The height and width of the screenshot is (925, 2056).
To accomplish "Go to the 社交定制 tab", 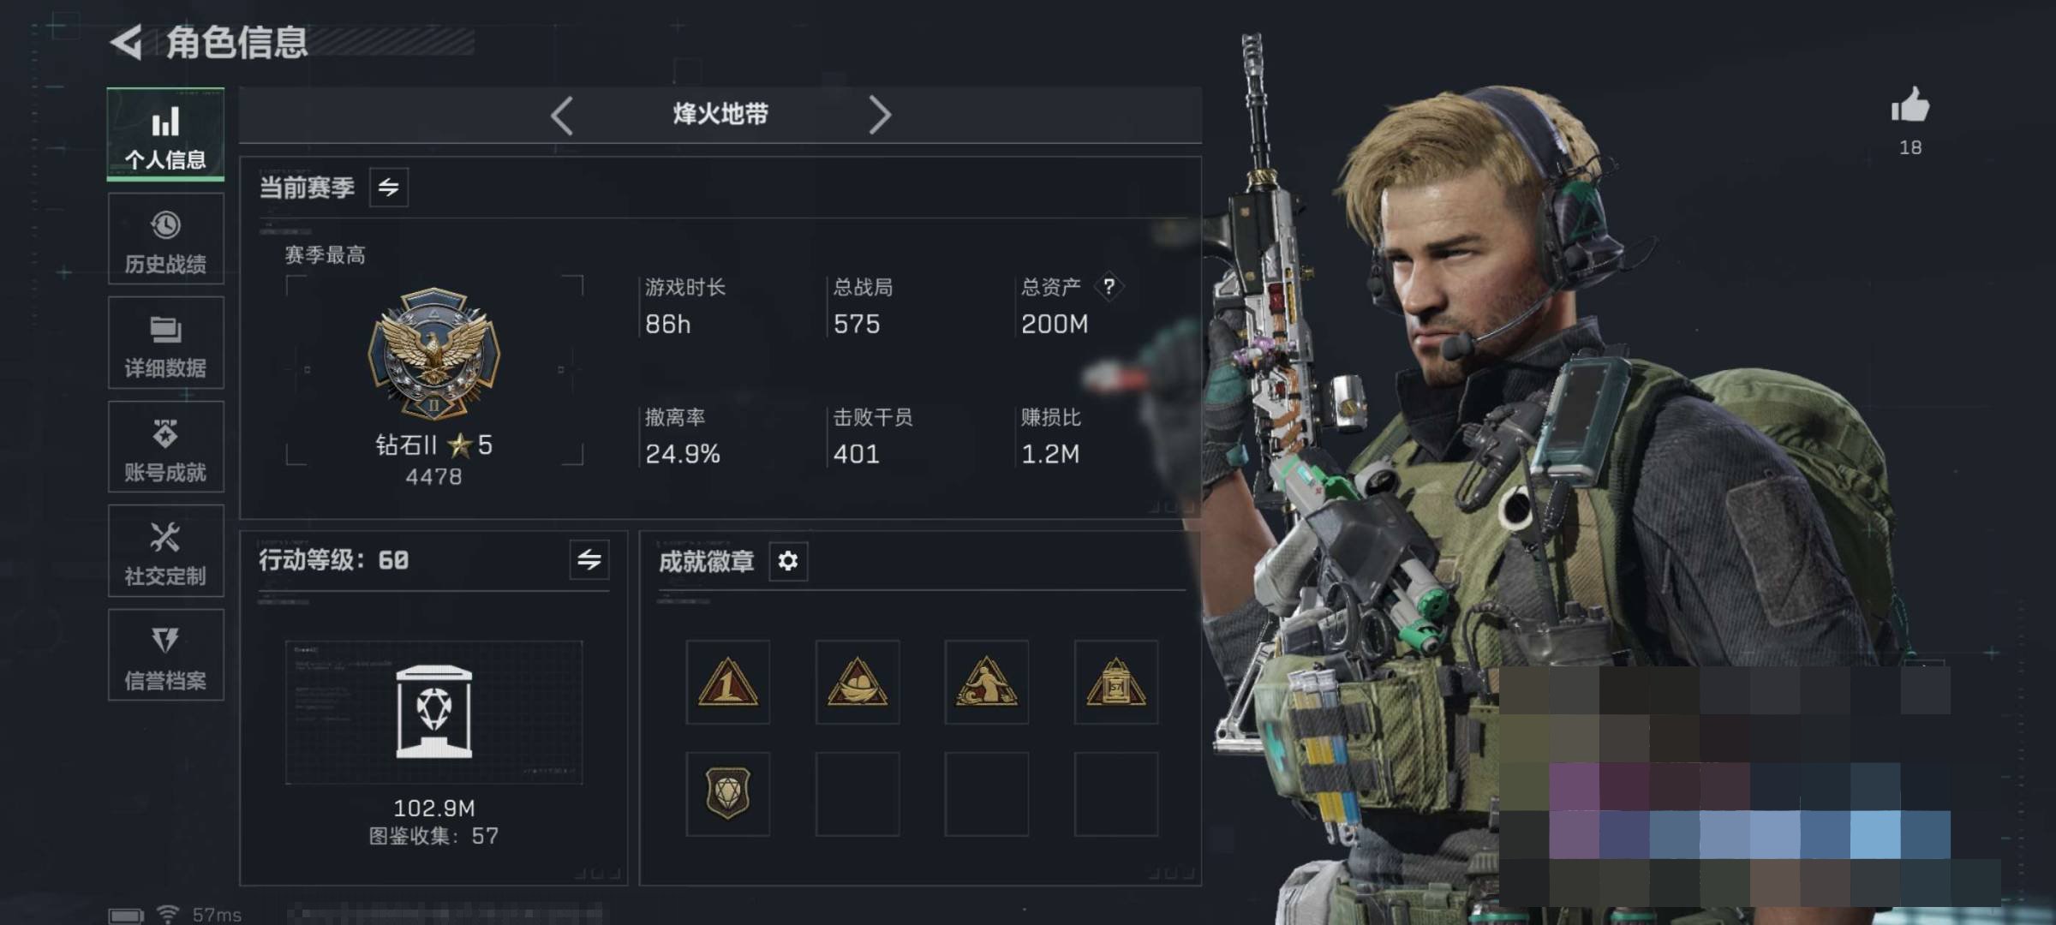I will [165, 551].
